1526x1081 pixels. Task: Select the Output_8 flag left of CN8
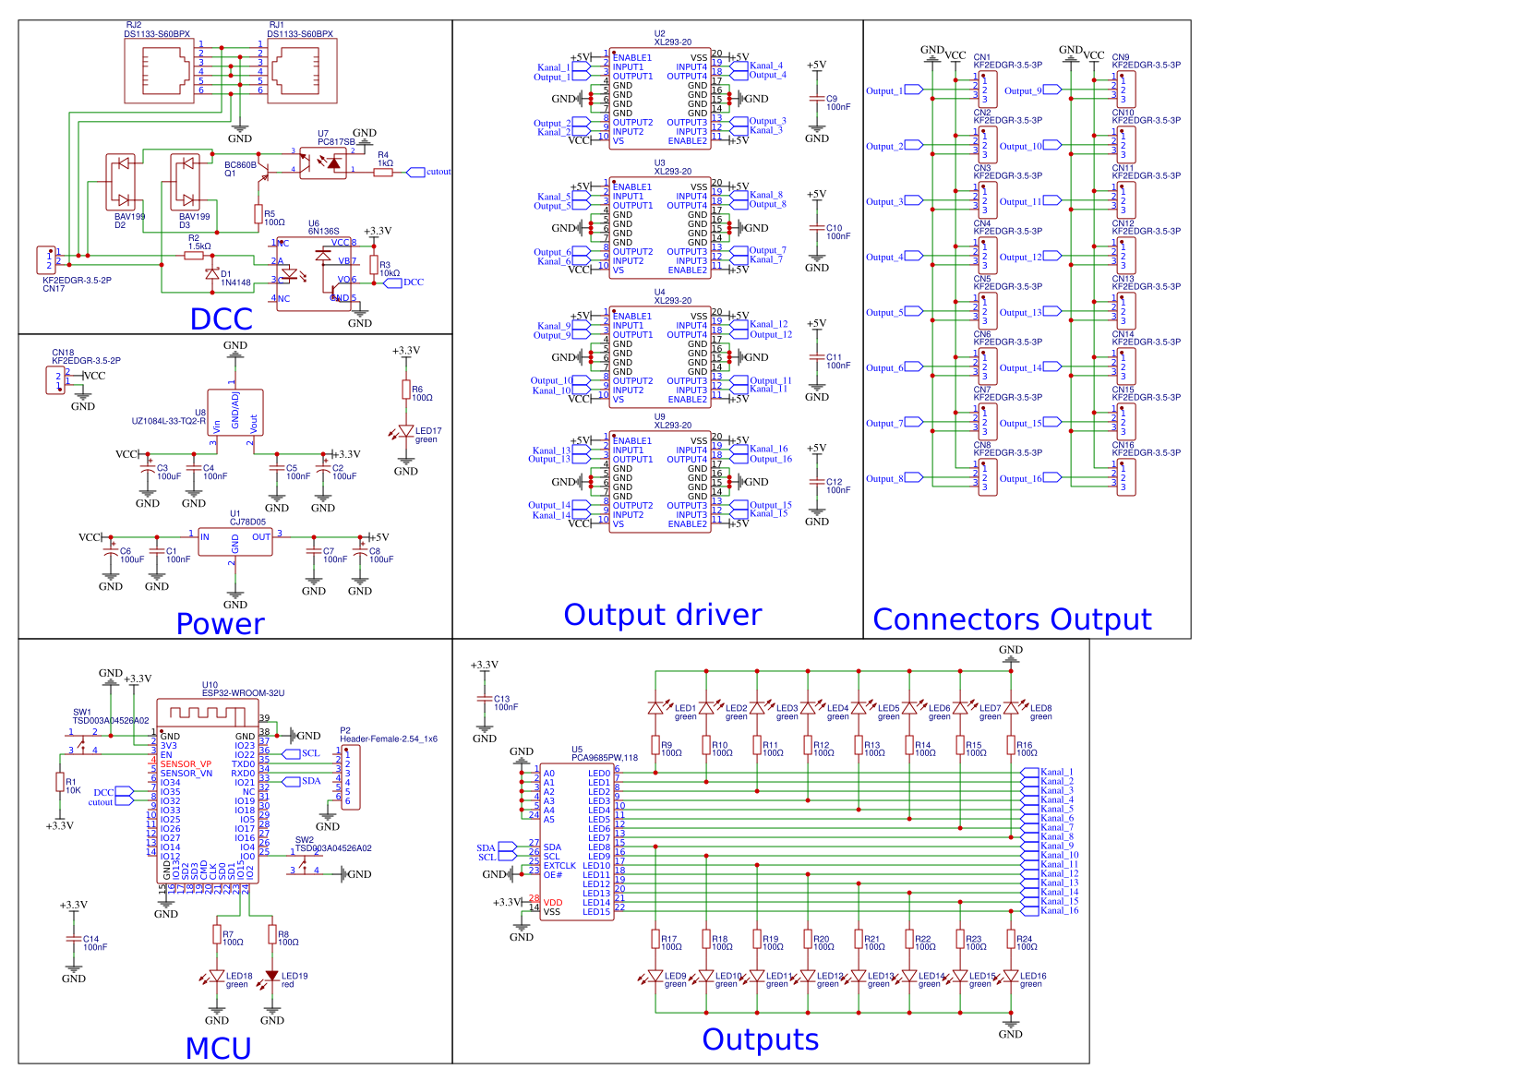click(x=895, y=478)
